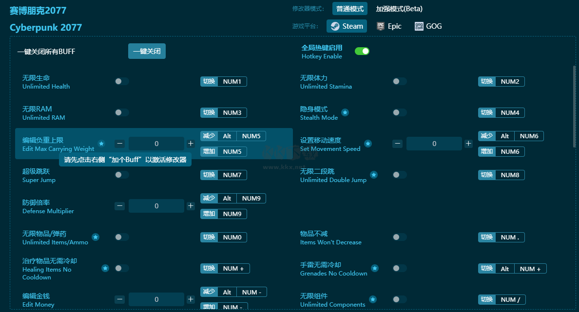Click the 一键关闭 button
Viewport: 579px width, 312px height.
pyautogui.click(x=147, y=51)
